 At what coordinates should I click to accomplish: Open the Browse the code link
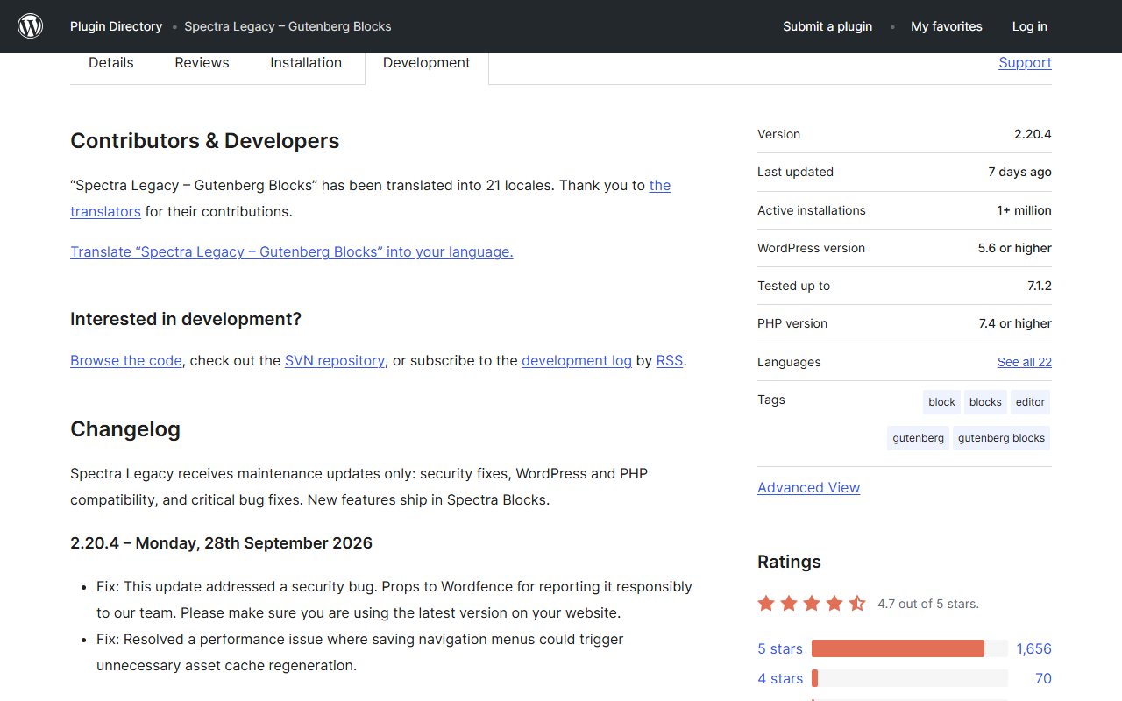(x=126, y=360)
